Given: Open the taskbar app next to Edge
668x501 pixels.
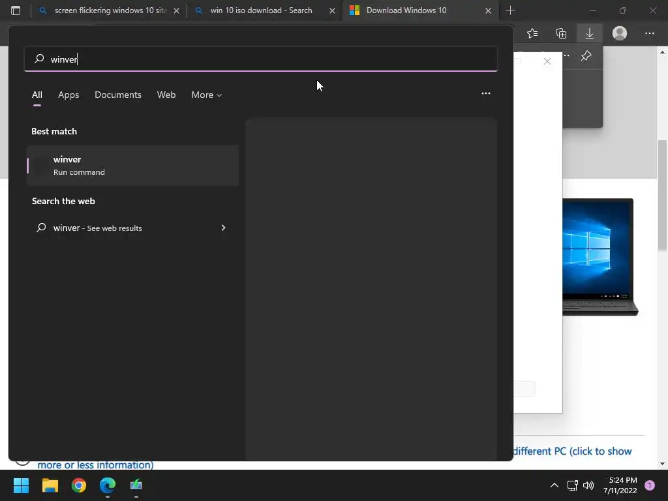Looking at the screenshot, I should coord(136,485).
